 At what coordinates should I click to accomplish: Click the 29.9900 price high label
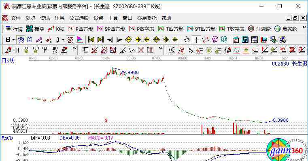(130, 72)
